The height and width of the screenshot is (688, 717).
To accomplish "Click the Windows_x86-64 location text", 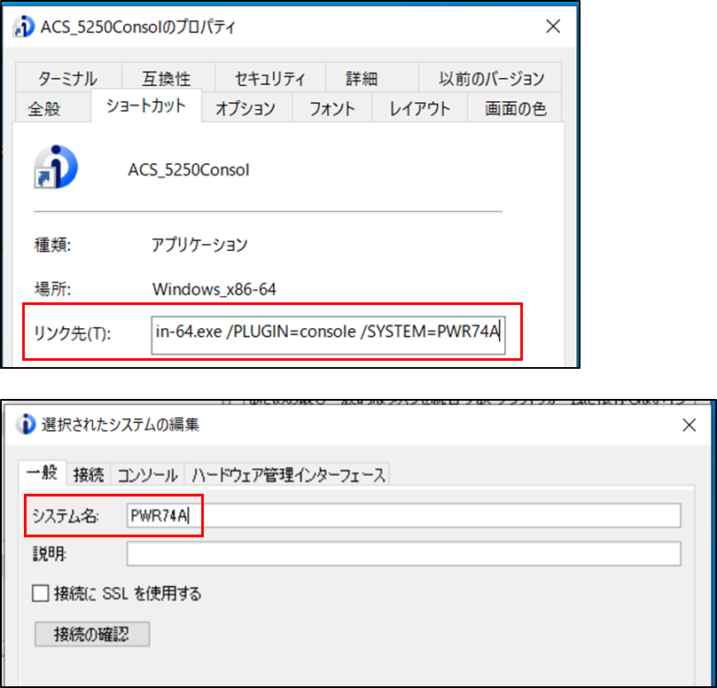I will pyautogui.click(x=214, y=289).
